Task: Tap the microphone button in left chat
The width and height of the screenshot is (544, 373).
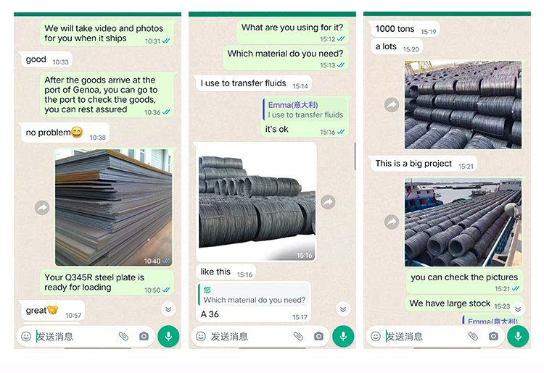Action: click(168, 336)
